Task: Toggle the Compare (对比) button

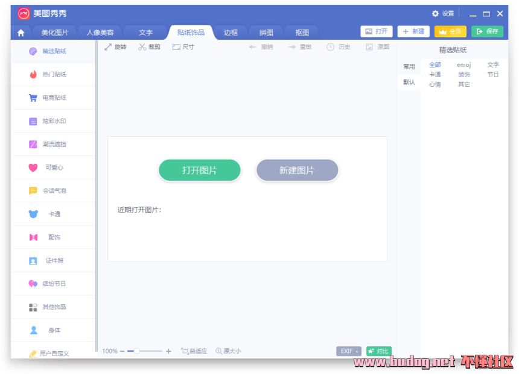Action: click(x=378, y=351)
